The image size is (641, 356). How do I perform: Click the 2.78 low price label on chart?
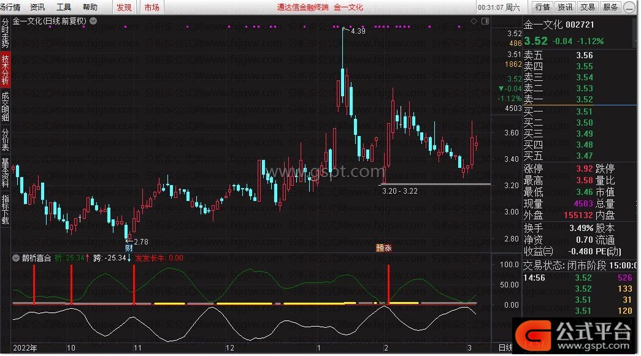point(141,241)
